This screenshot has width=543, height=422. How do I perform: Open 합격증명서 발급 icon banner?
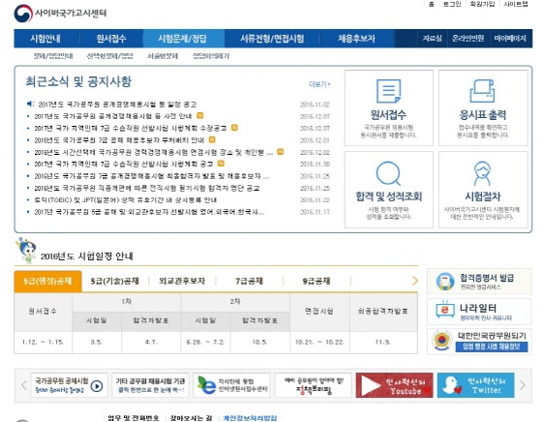[x=479, y=281]
